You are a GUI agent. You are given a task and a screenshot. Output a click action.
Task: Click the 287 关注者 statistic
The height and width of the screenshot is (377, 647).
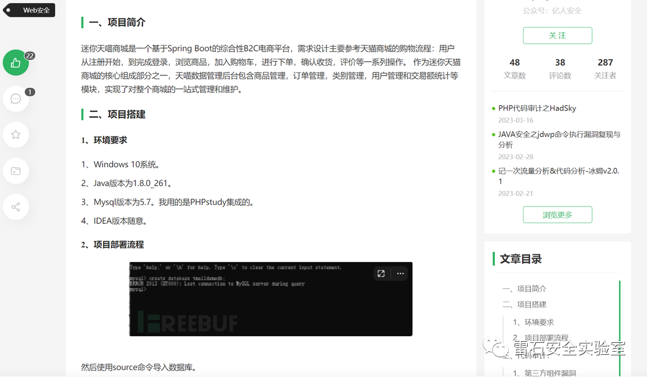[605, 68]
